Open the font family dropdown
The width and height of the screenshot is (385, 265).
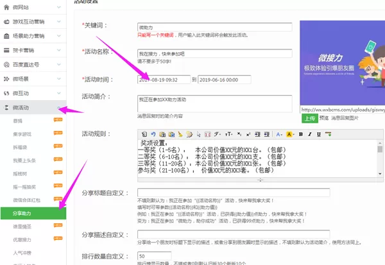tap(217, 134)
